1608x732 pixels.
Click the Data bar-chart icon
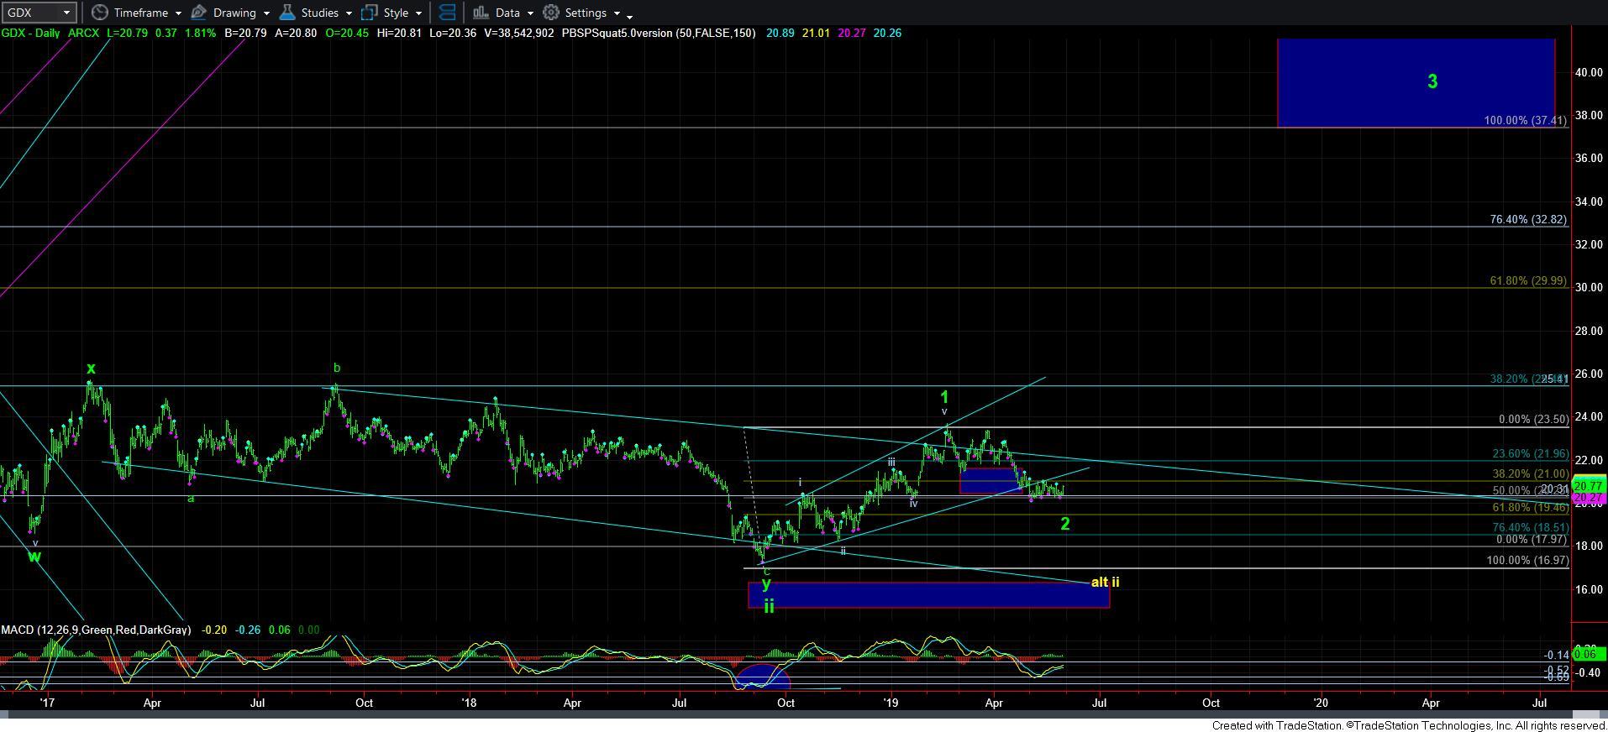tap(481, 13)
